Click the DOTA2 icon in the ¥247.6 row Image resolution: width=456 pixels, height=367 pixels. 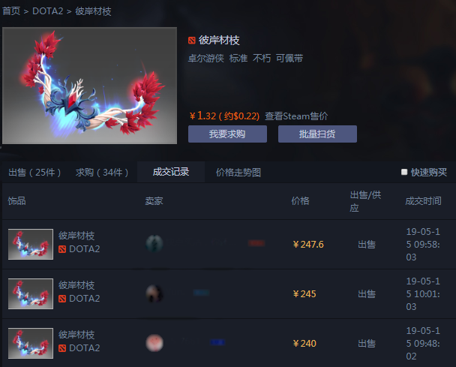(62, 249)
